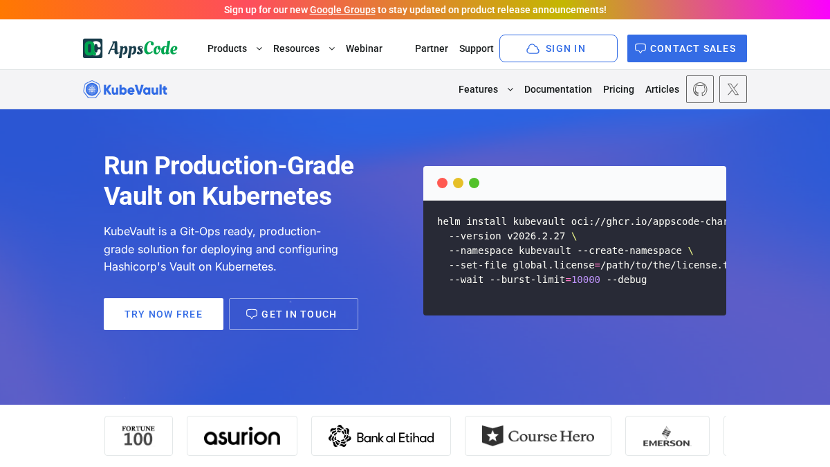Click the chat icon in Contact Sales
This screenshot has width=830, height=467.
tap(640, 48)
